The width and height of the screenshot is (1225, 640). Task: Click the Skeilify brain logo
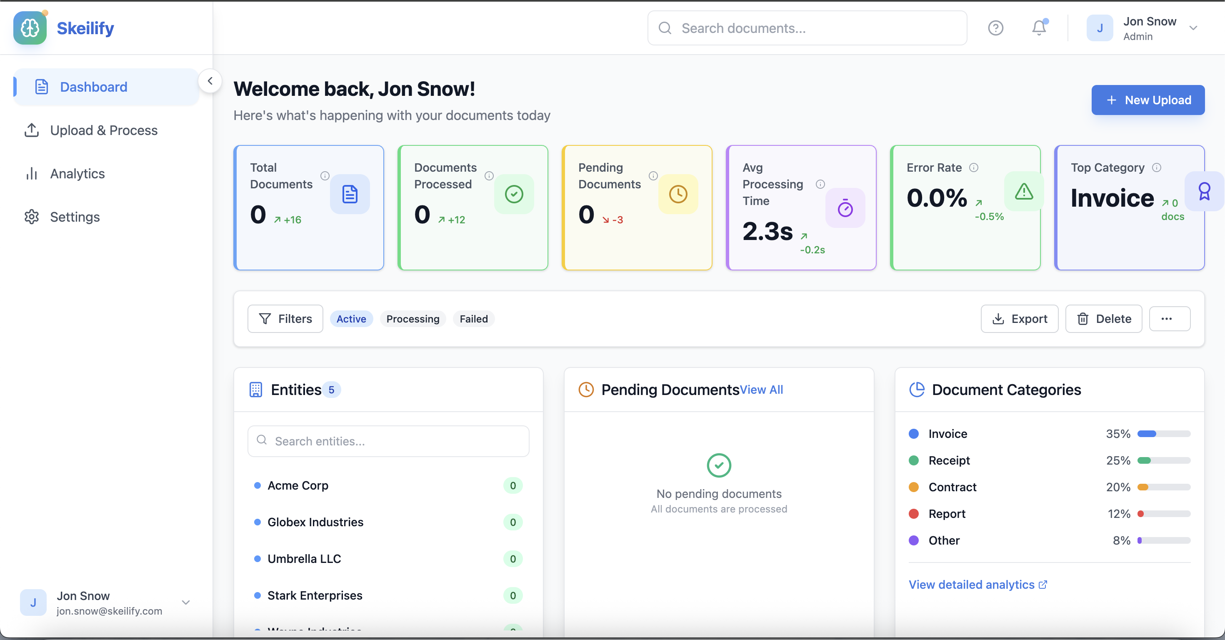click(30, 28)
